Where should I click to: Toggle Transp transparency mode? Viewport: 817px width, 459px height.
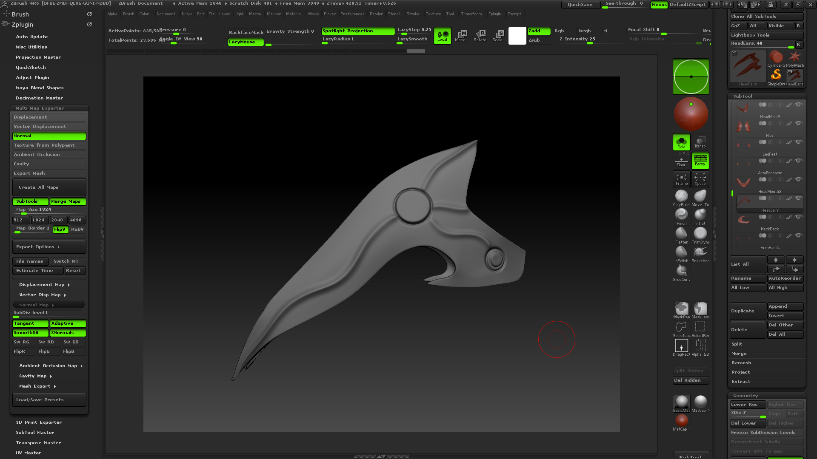tap(700, 142)
